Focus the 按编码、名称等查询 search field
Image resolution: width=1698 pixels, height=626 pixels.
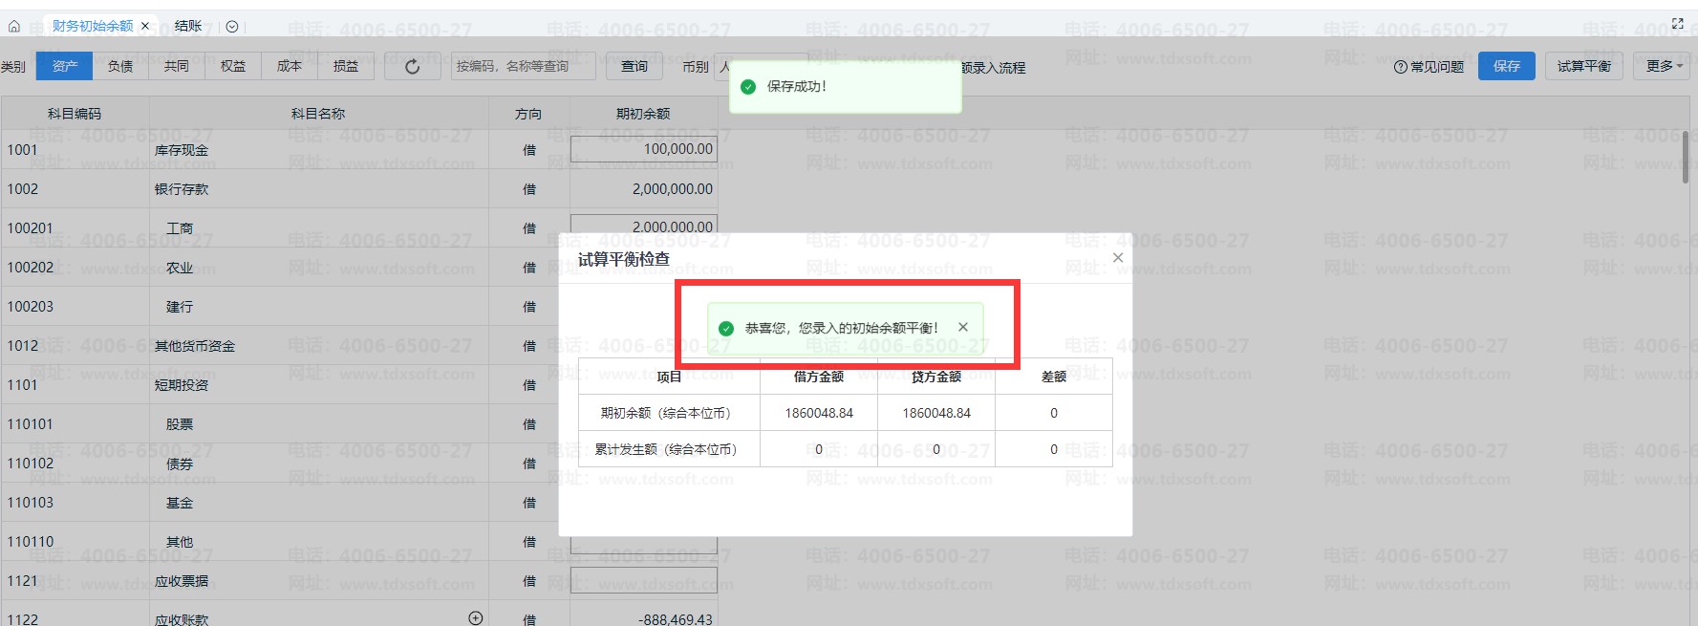pyautogui.click(x=523, y=66)
